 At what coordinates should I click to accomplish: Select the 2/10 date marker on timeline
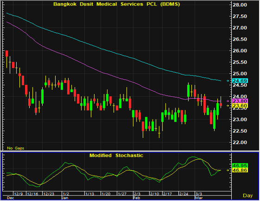154,194
